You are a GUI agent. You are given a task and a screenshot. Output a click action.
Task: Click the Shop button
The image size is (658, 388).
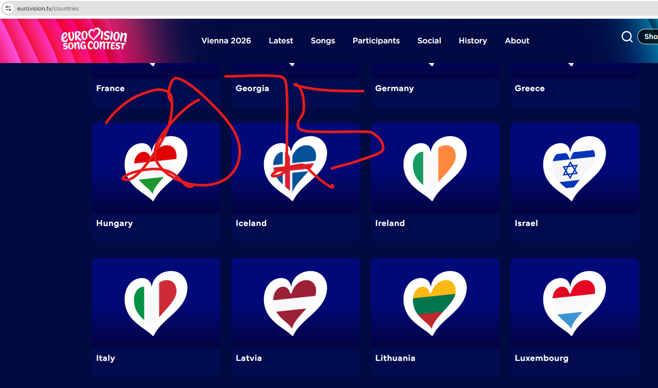tap(648, 37)
